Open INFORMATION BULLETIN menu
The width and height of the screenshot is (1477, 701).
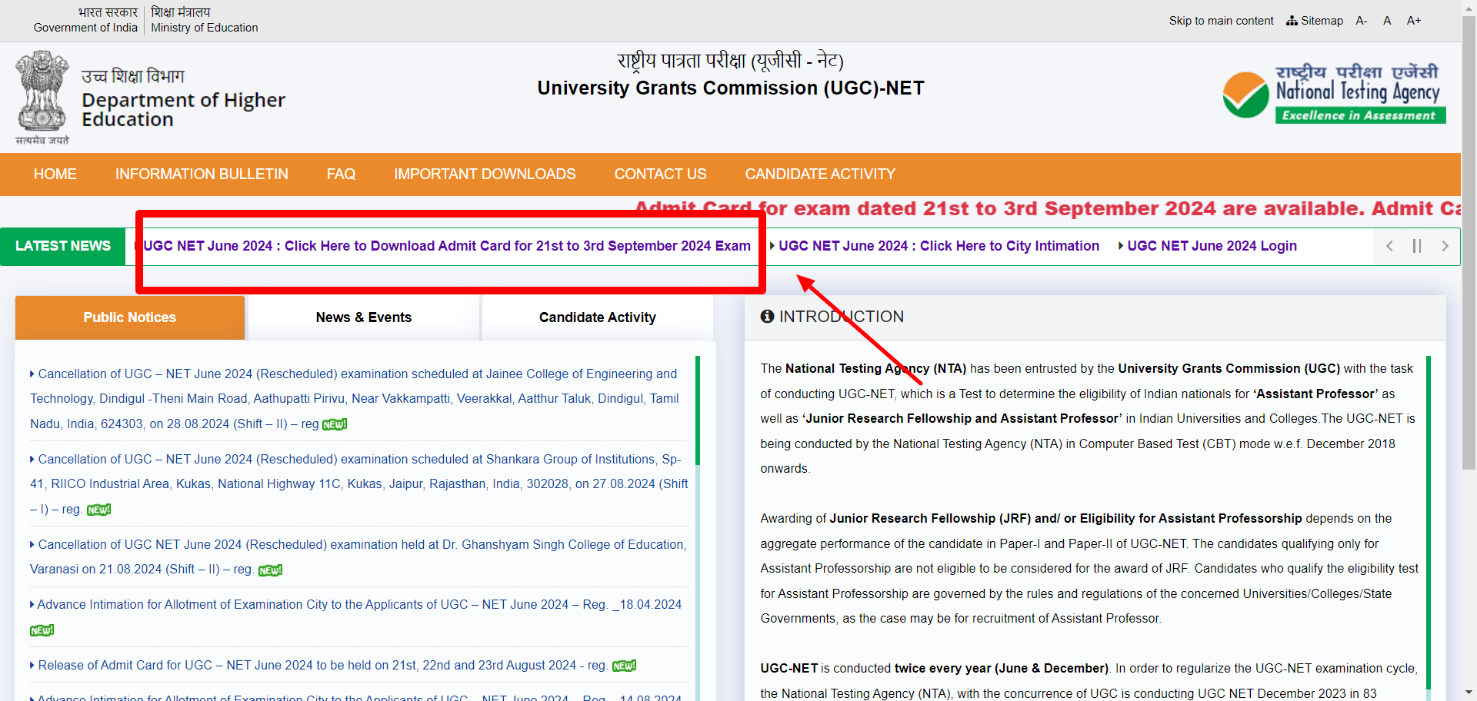tap(202, 174)
